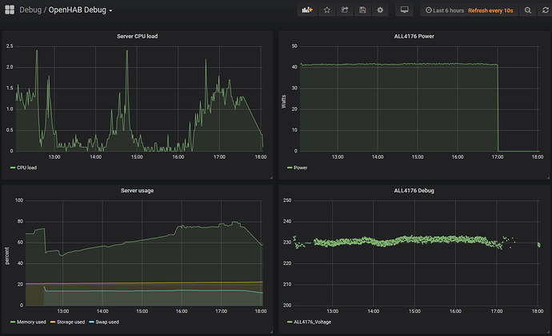Image resolution: width=552 pixels, height=336 pixels.
Task: Click the ALL4176 Power resize handle
Action: click(548, 178)
